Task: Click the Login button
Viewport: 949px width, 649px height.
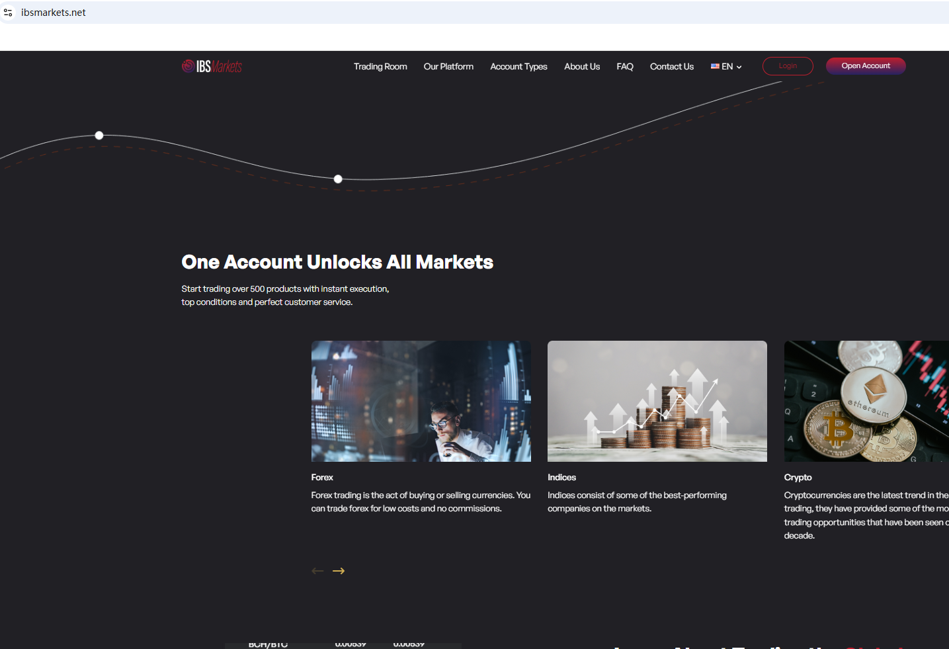Action: [788, 66]
